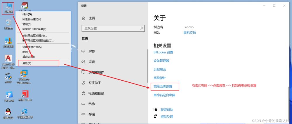
Task: Click the 查找设置 search field
Action: click(x=111, y=28)
